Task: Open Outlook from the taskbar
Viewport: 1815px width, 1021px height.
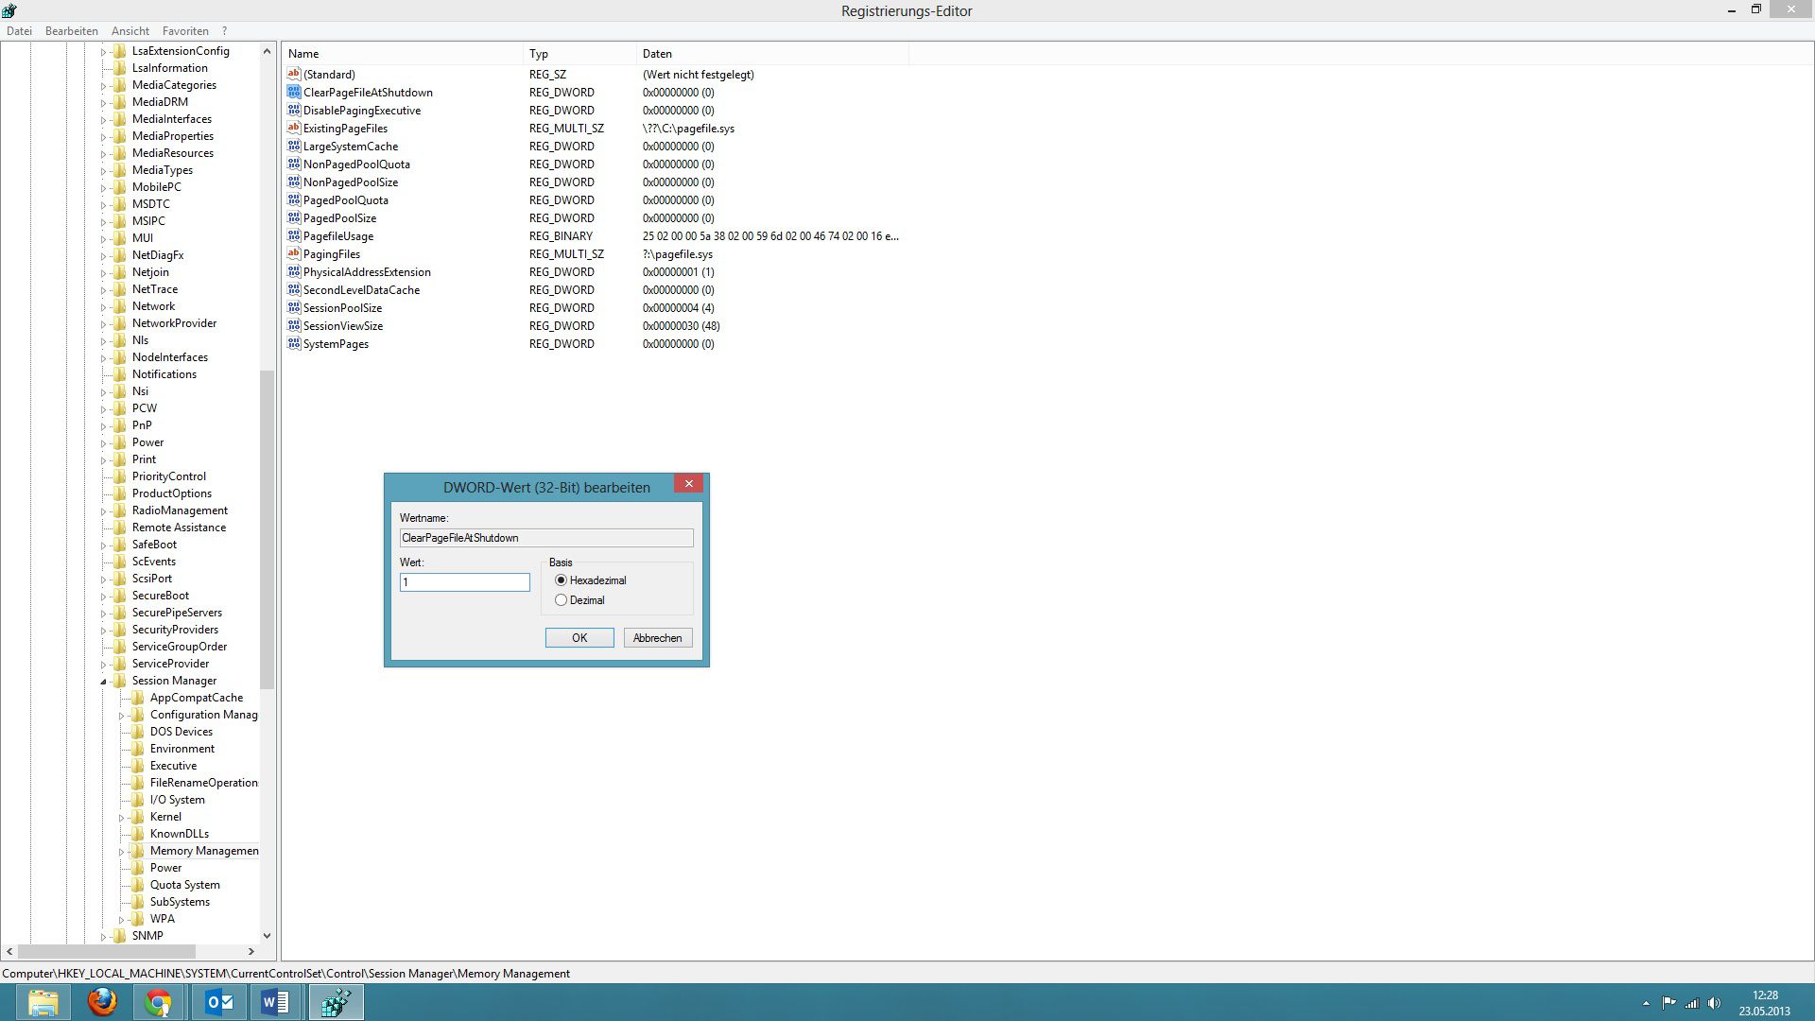Action: pyautogui.click(x=218, y=1002)
